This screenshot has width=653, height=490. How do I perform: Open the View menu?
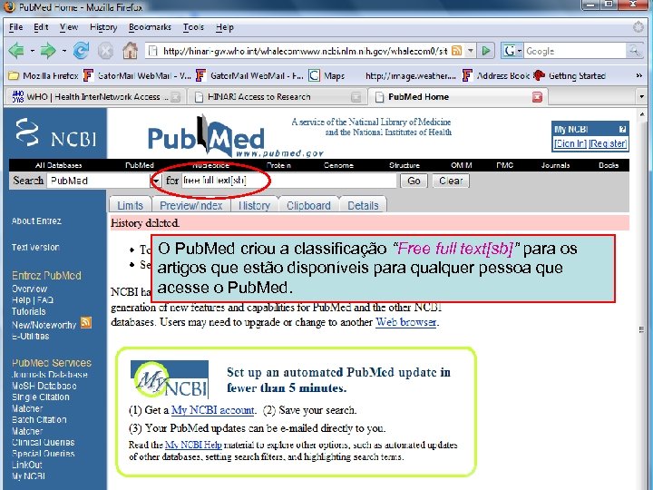(x=69, y=27)
